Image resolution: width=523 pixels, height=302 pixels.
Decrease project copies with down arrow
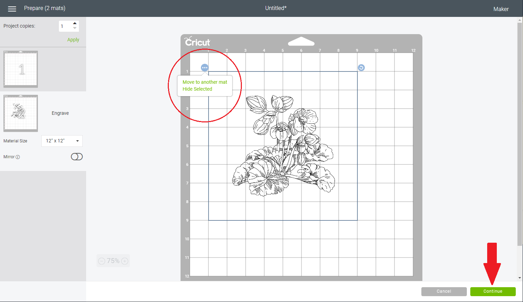click(75, 28)
